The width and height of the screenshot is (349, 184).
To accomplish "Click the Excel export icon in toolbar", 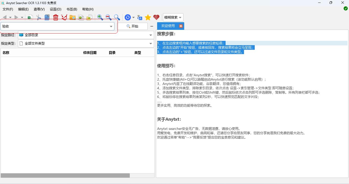I will coord(30,17).
